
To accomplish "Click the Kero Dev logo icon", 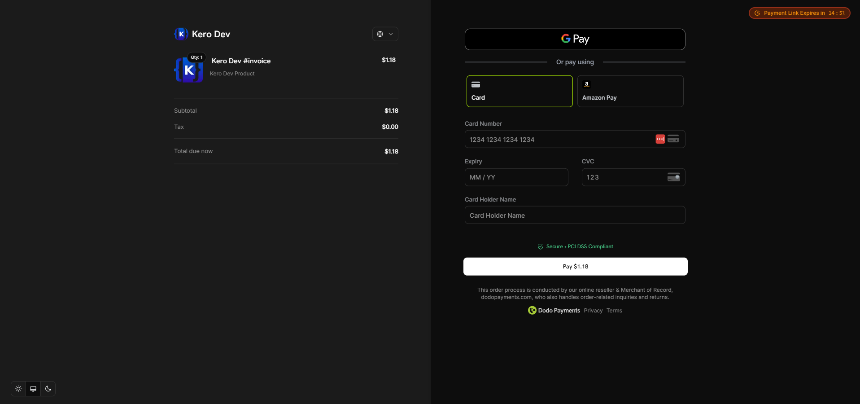I will click(x=181, y=34).
